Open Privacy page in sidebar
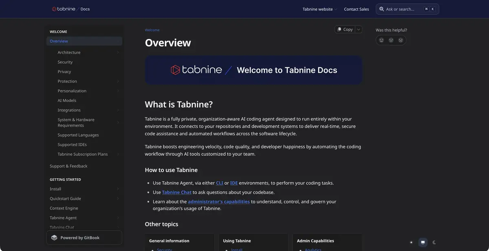The image size is (489, 251). tap(64, 72)
